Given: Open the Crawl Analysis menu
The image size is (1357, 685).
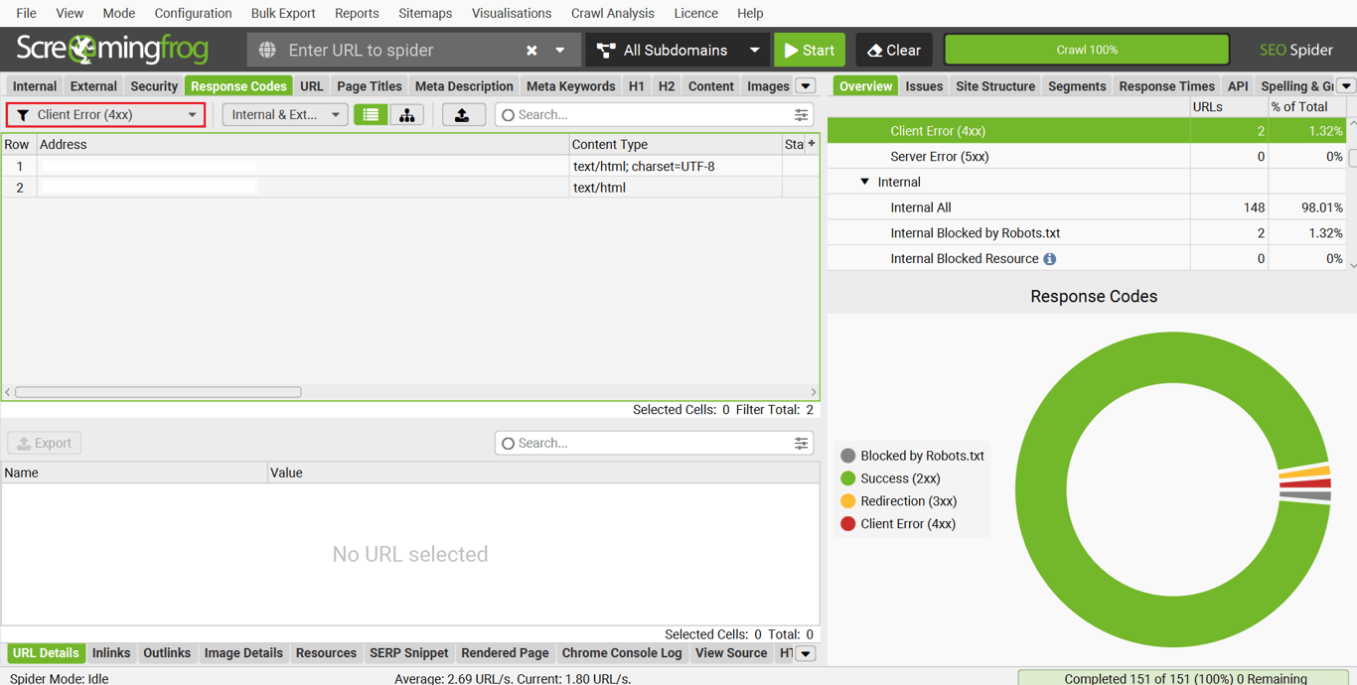Looking at the screenshot, I should [612, 13].
